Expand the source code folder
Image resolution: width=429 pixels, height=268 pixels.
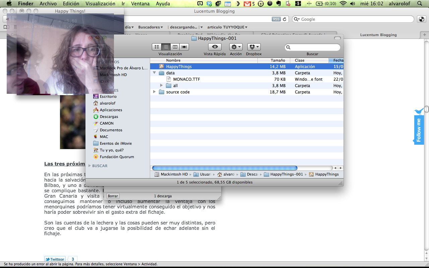(x=155, y=92)
